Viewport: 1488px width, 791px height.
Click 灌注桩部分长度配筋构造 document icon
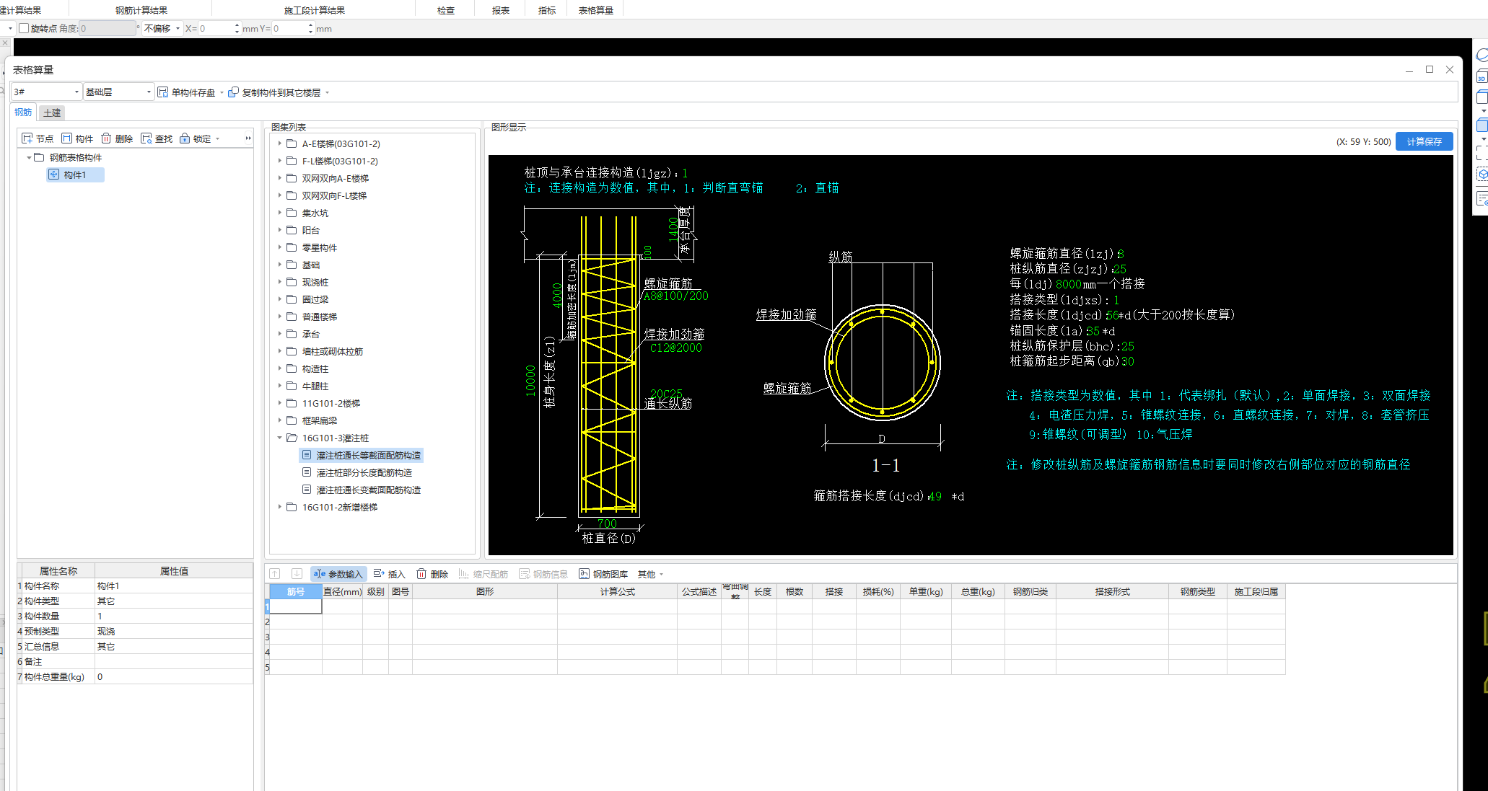click(x=307, y=472)
